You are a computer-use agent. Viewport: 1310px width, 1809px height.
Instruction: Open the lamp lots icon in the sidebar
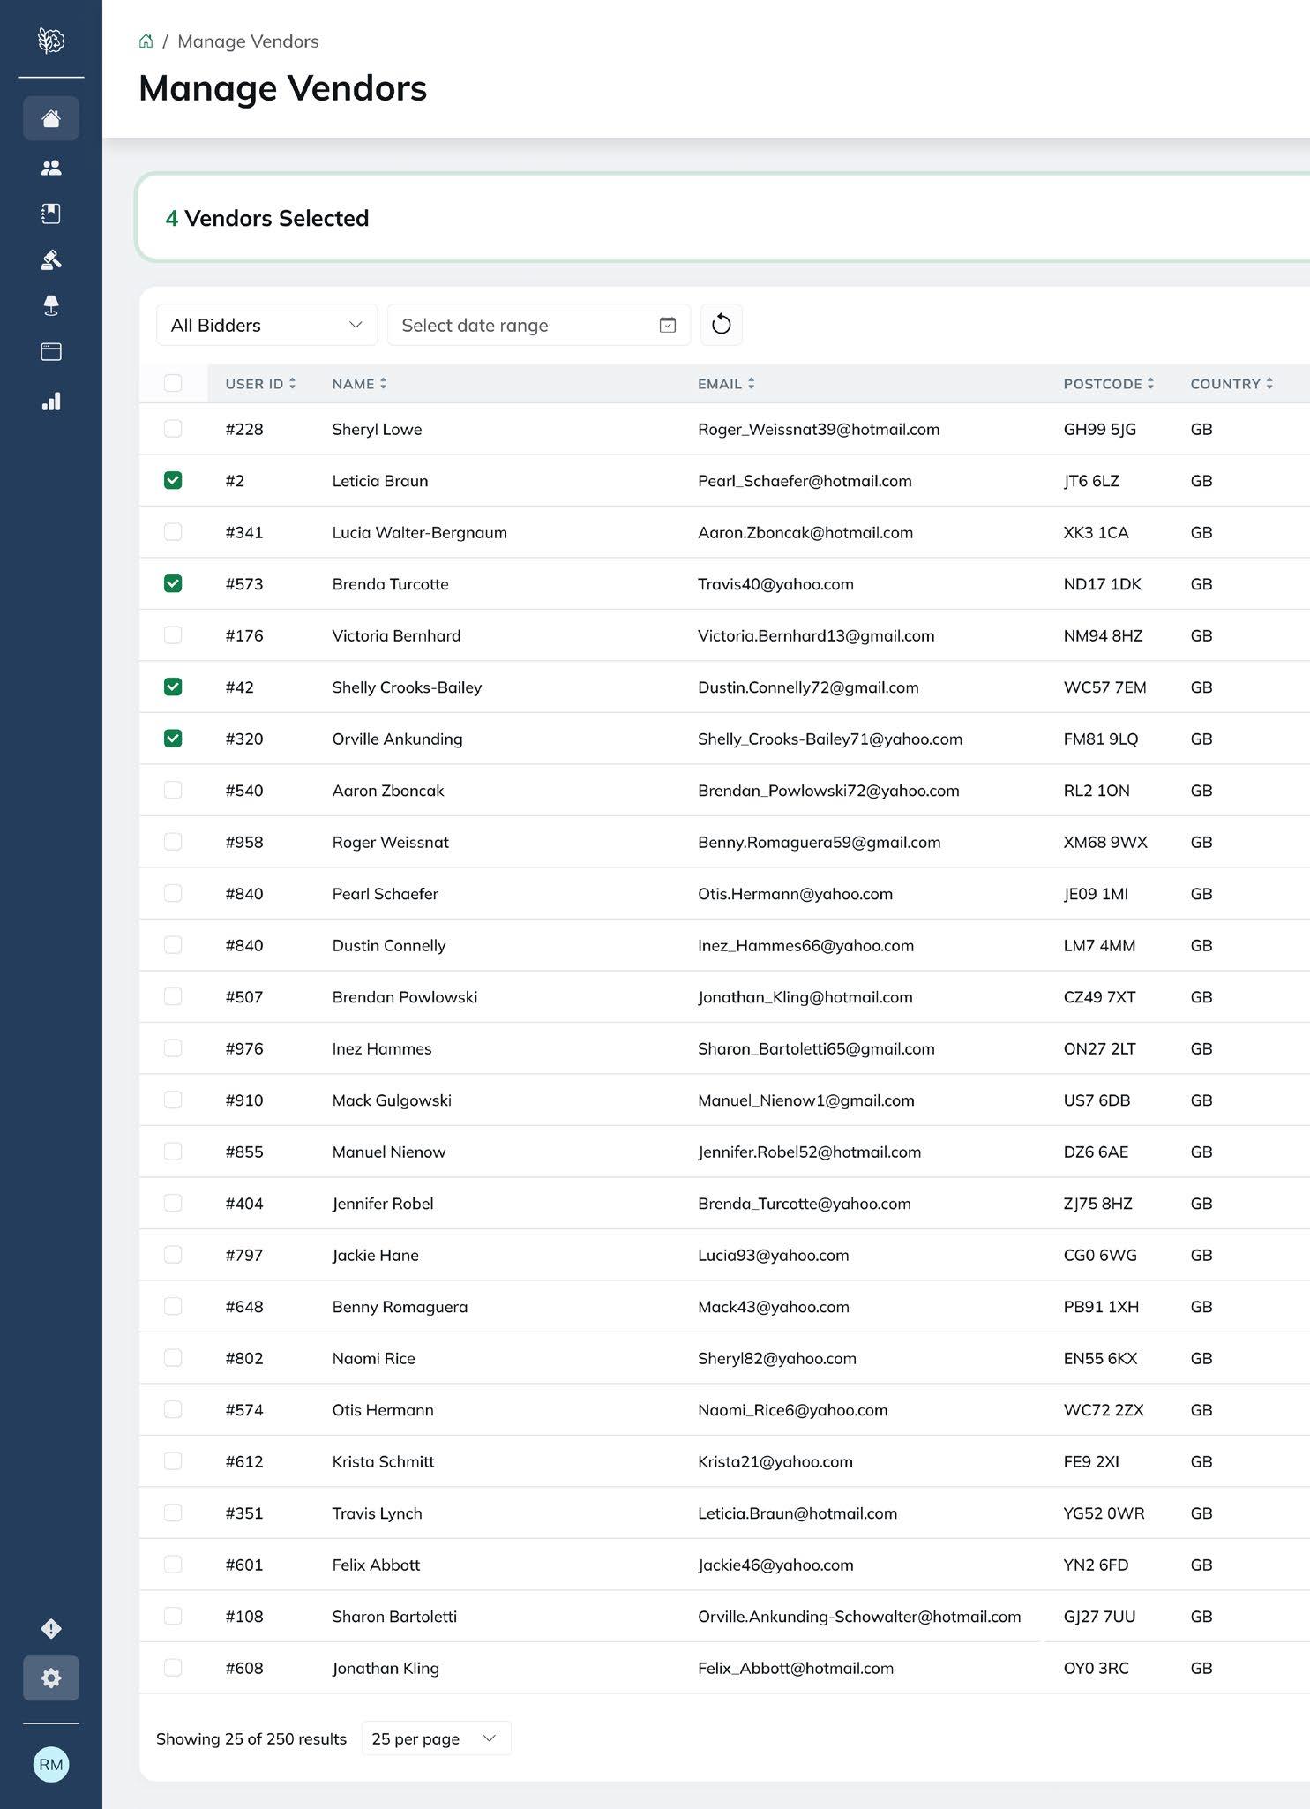51,305
